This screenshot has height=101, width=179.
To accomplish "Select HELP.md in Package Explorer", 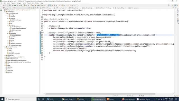I will pyautogui.click(x=10, y=67).
